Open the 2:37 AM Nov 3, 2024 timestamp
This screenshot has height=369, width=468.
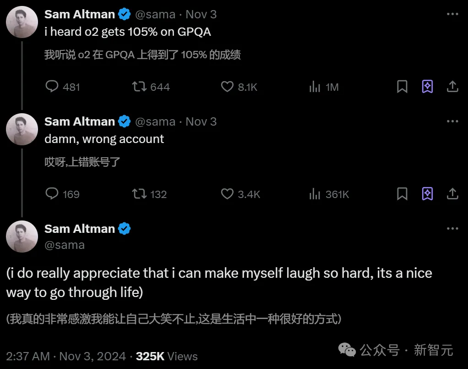pos(66,356)
